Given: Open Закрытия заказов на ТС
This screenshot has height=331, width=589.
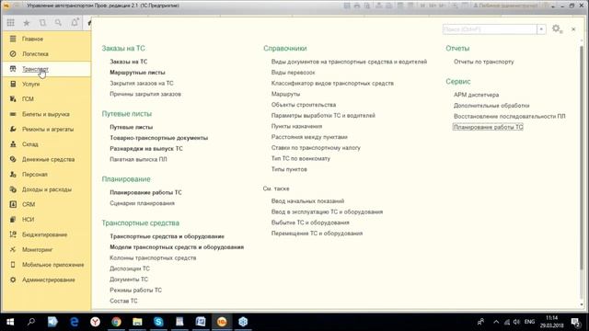Looking at the screenshot, I should point(142,84).
